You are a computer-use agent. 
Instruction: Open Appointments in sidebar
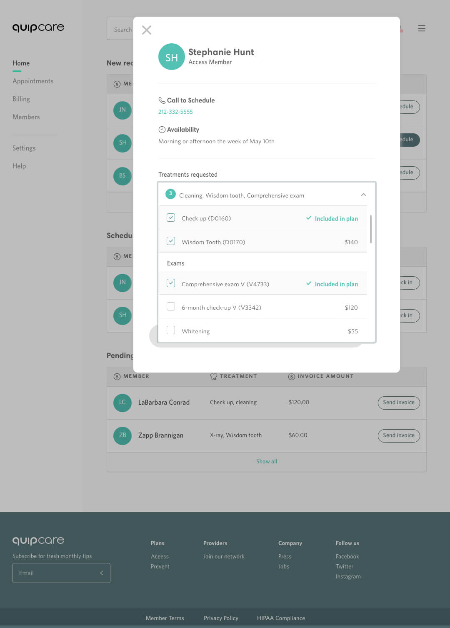(x=33, y=81)
